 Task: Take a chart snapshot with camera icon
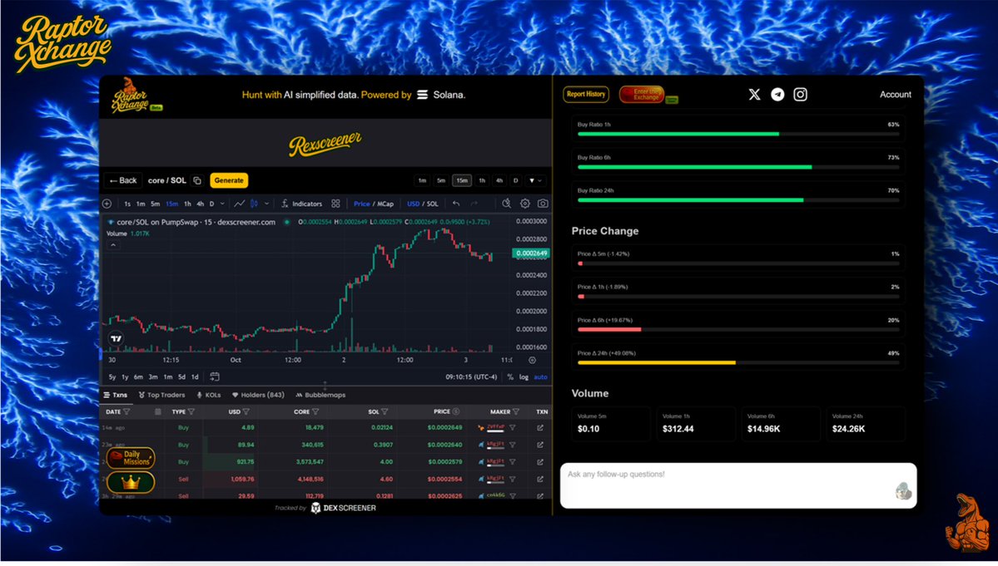543,204
